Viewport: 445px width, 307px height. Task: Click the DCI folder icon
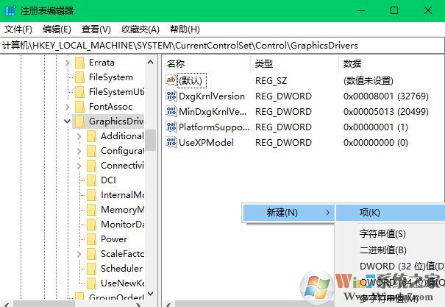[x=91, y=180]
